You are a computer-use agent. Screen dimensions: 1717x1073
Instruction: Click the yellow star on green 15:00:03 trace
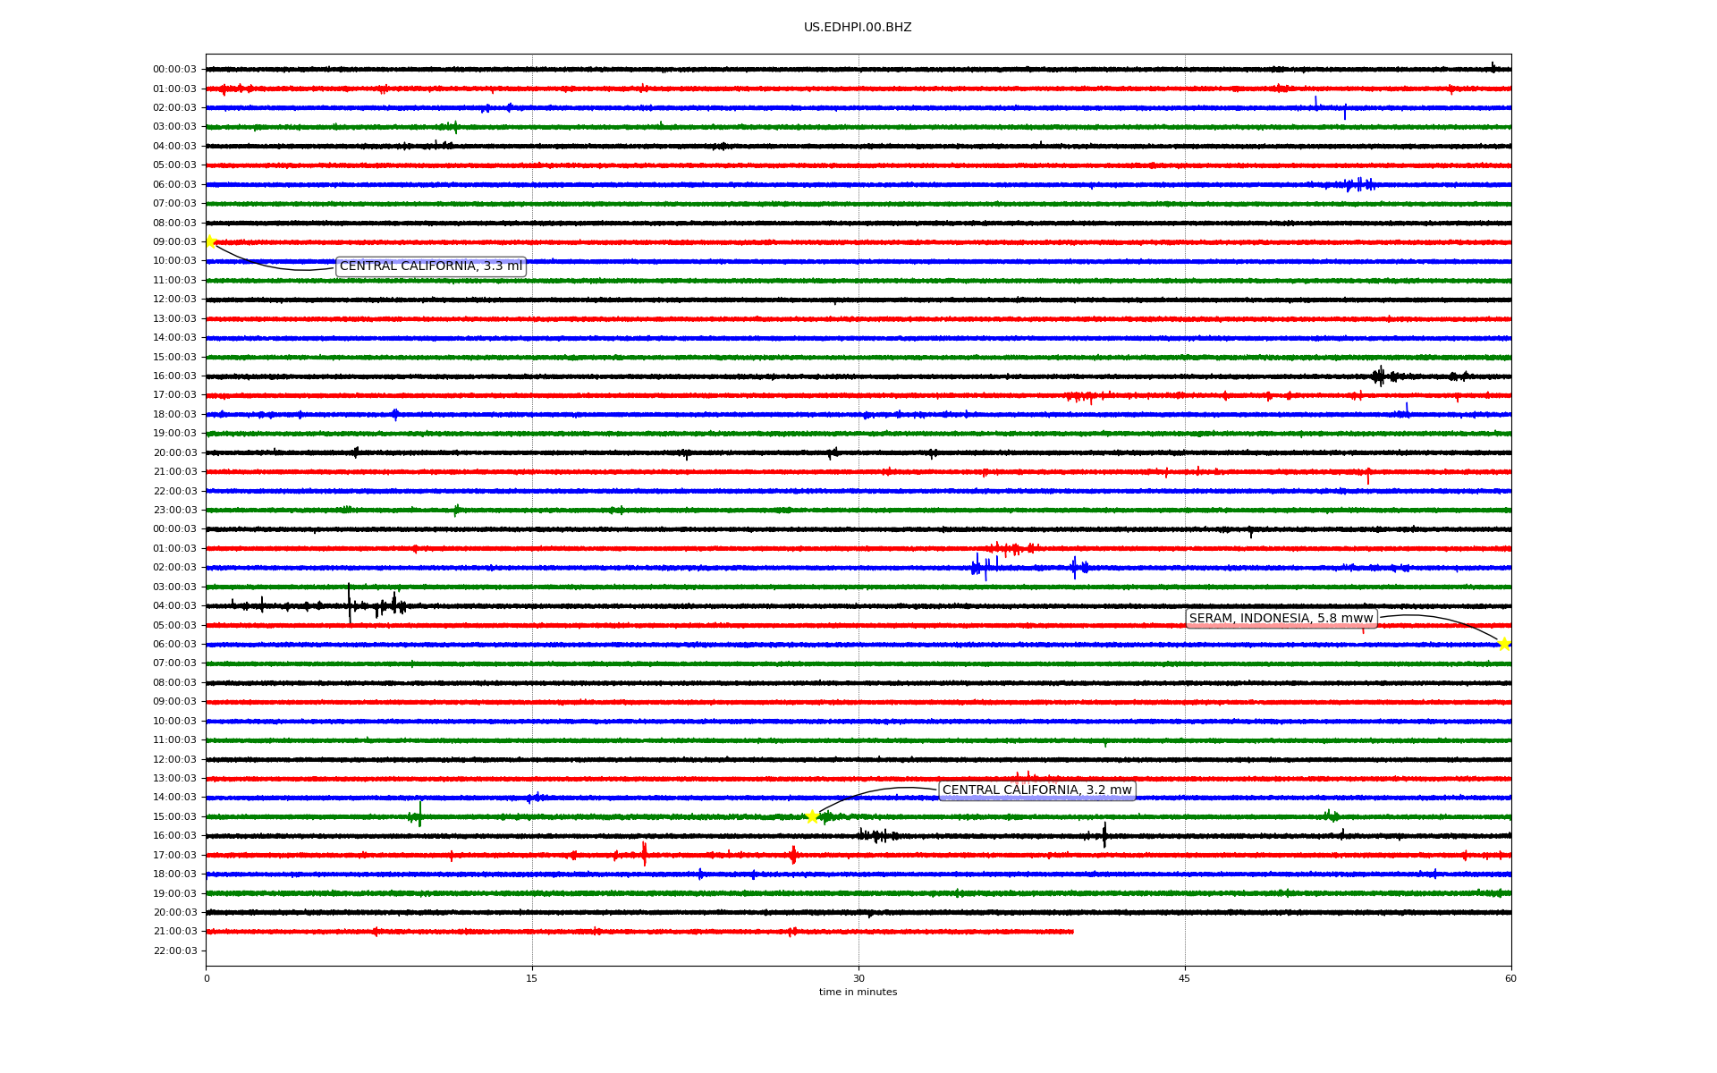point(812,816)
